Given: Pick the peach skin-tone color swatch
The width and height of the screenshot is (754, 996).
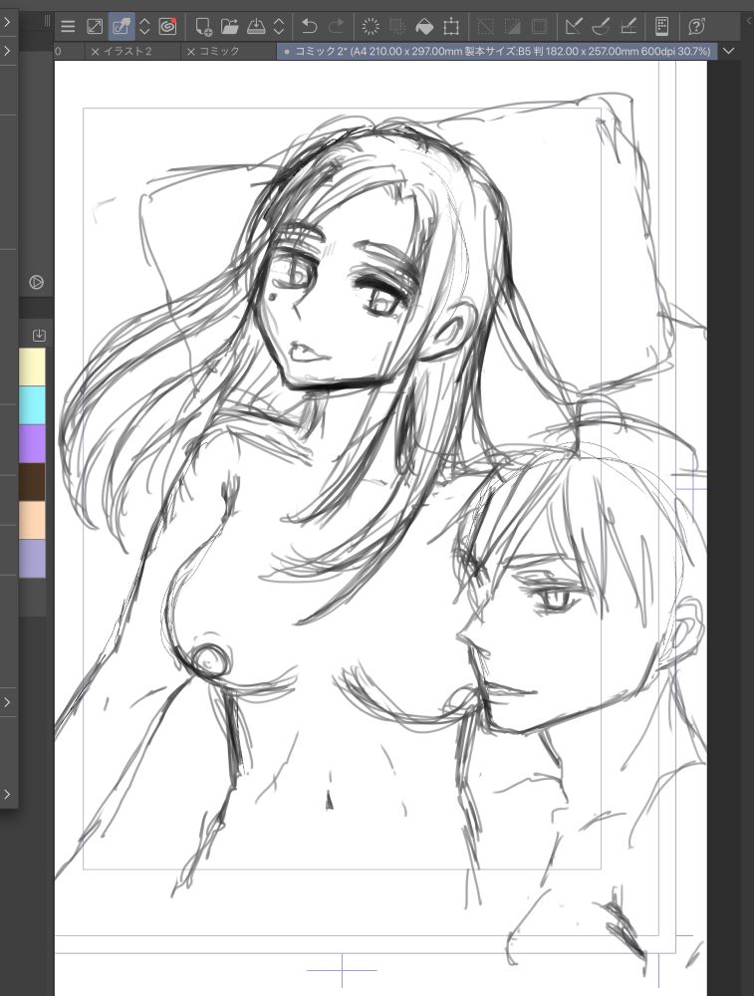Looking at the screenshot, I should tap(33, 520).
